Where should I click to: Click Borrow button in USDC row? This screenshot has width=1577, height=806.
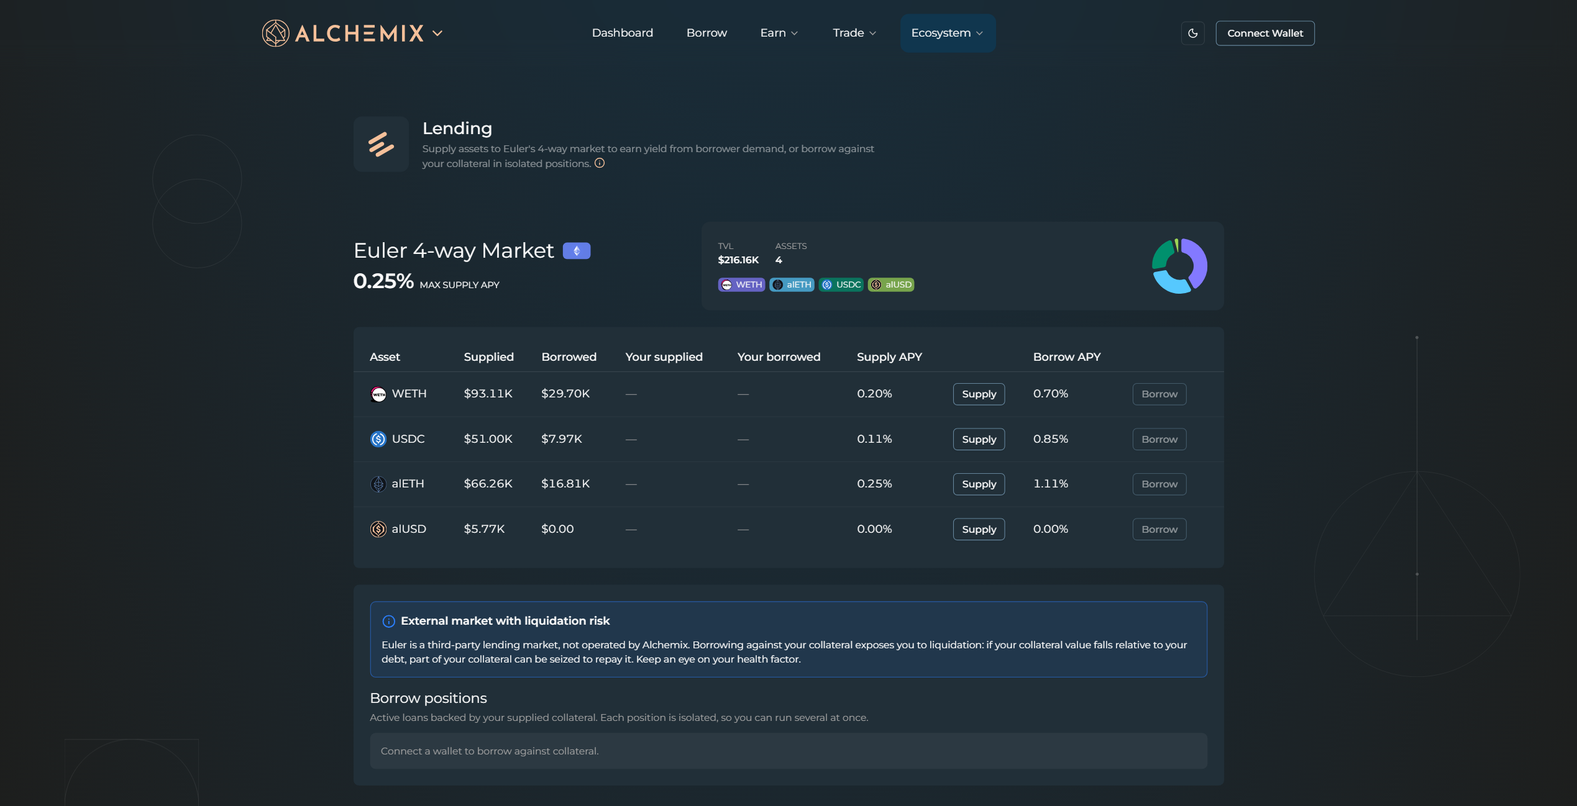[x=1159, y=439]
